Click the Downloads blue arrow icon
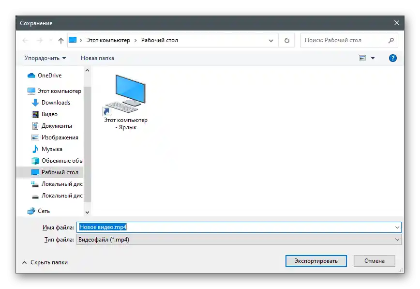Viewport: 420px width, 289px height. [35, 103]
